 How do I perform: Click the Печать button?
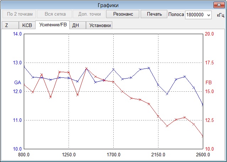[154, 14]
